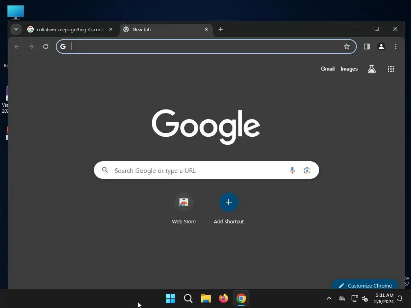Open the Gmail link
Image resolution: width=411 pixels, height=308 pixels.
[328, 69]
